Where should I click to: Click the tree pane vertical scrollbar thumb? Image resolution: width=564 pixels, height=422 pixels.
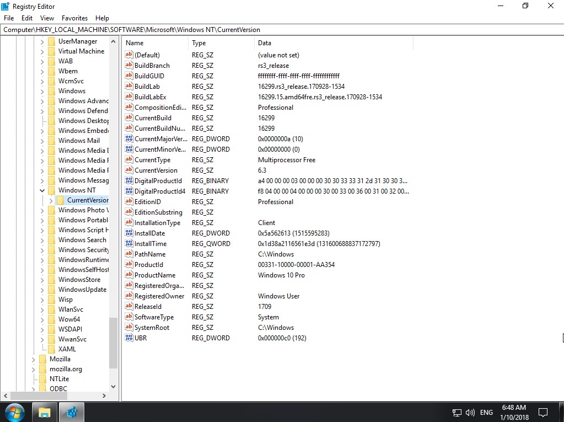click(x=114, y=343)
